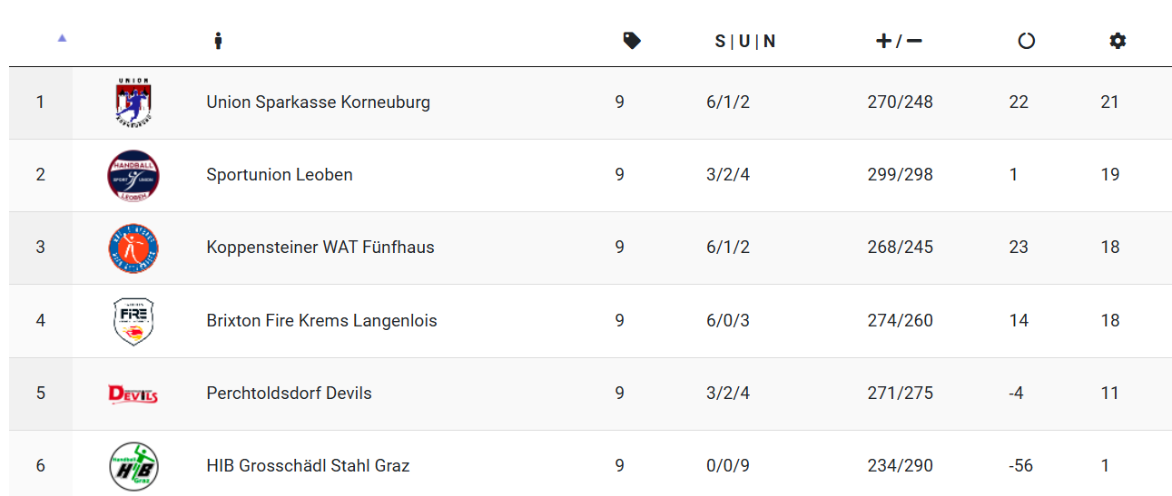Click the Sportunion Leoben handball logo
Image resolution: width=1172 pixels, height=496 pixels.
(x=133, y=175)
